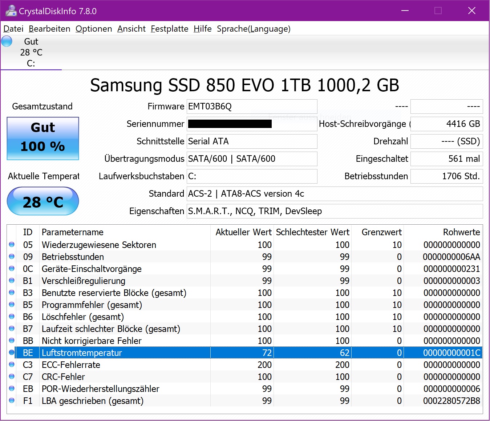Click the Aktueller Wert column header

pyautogui.click(x=242, y=232)
